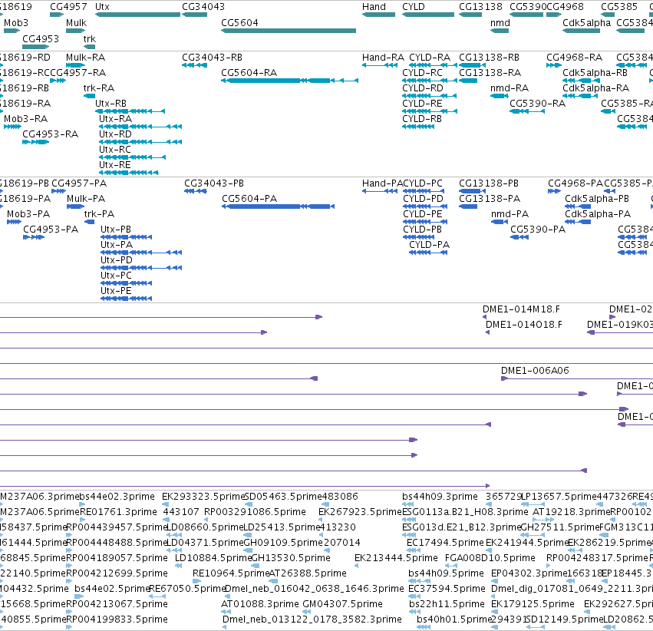Open the Mob3-RA transcript label
Image resolution: width=653 pixels, height=631 pixels.
coord(26,119)
